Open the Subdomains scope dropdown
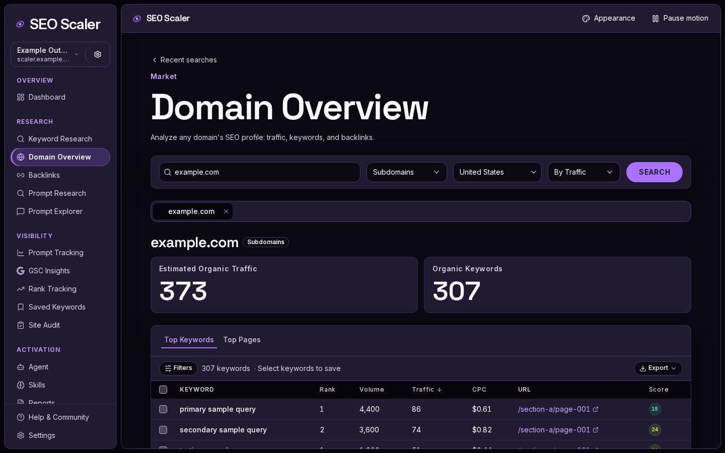The width and height of the screenshot is (725, 453). [x=407, y=172]
